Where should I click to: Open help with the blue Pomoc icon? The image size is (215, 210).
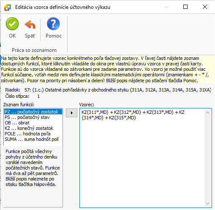[53, 24]
